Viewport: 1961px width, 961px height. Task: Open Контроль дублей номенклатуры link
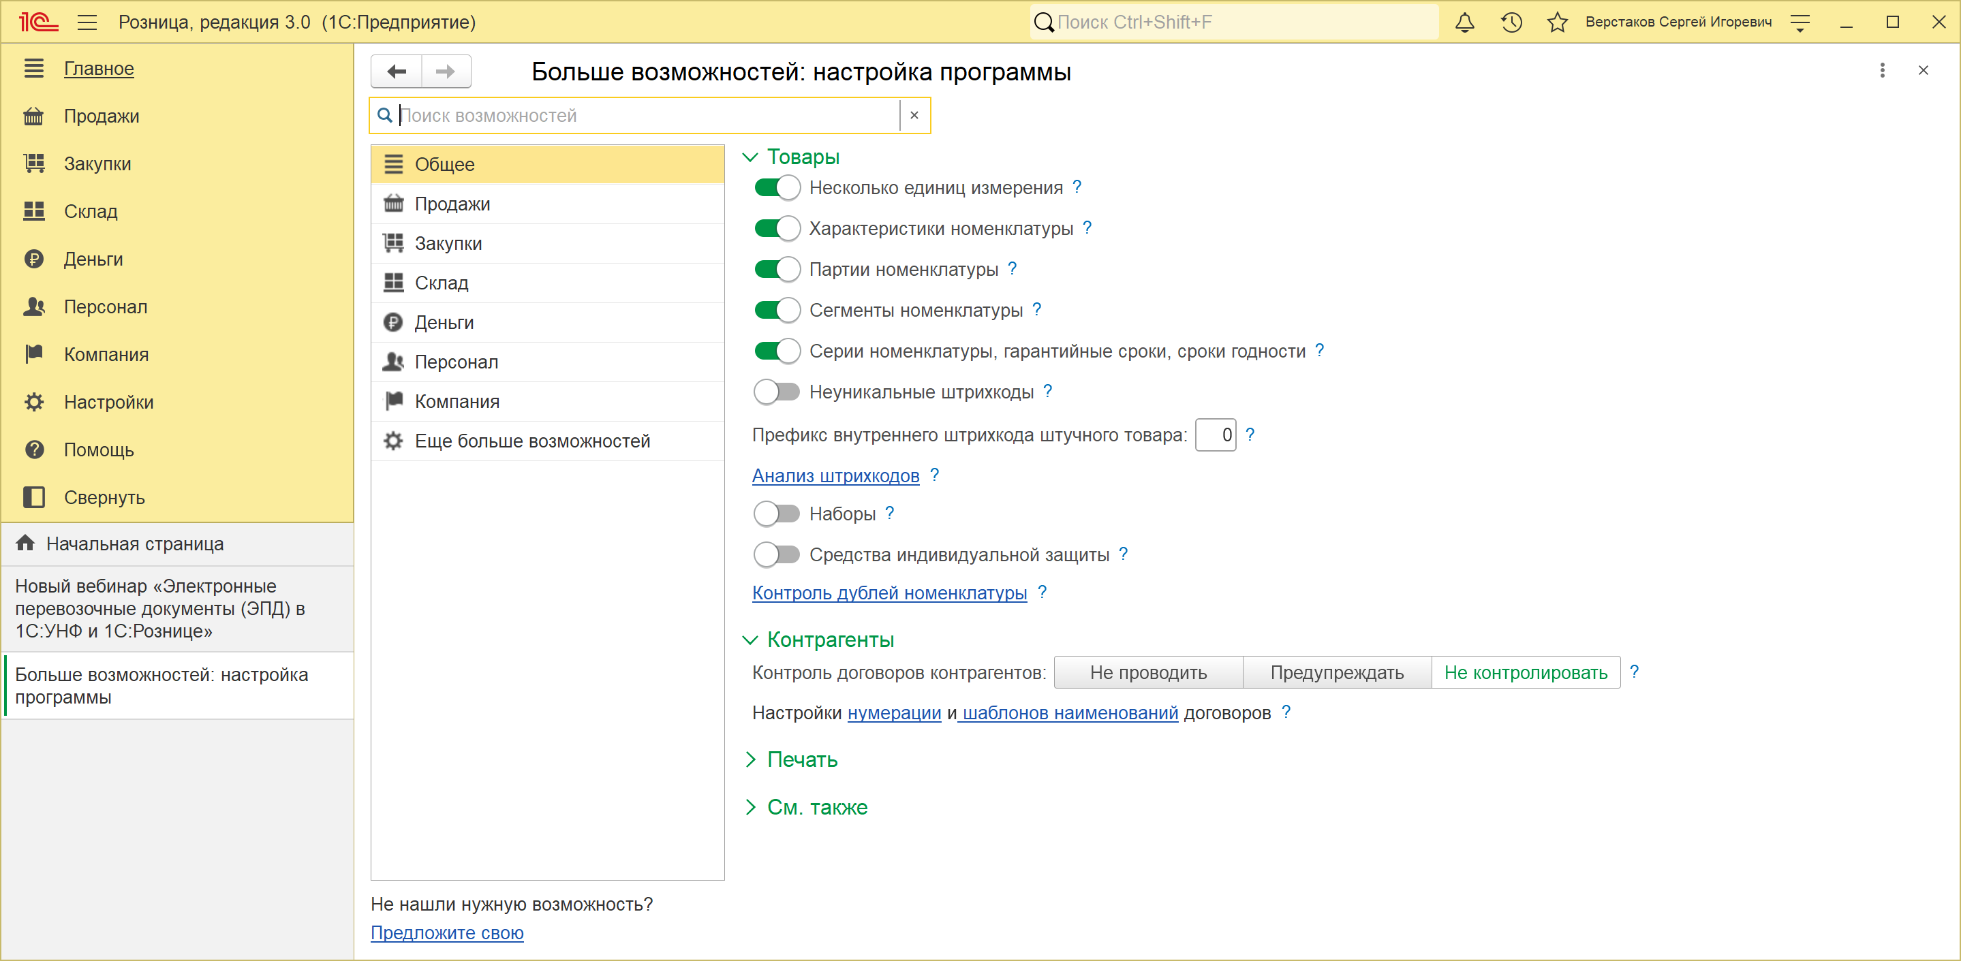pos(889,593)
